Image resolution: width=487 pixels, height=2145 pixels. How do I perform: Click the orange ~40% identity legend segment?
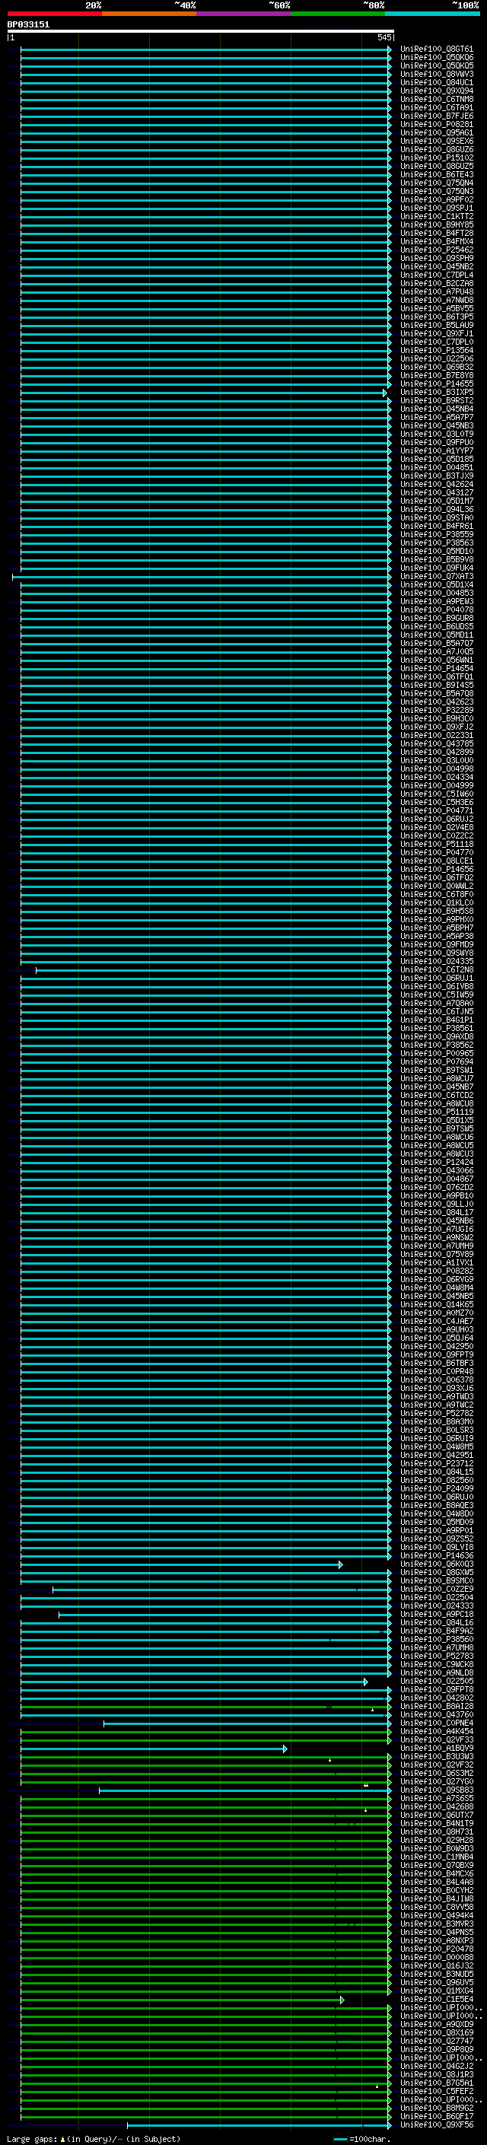149,14
